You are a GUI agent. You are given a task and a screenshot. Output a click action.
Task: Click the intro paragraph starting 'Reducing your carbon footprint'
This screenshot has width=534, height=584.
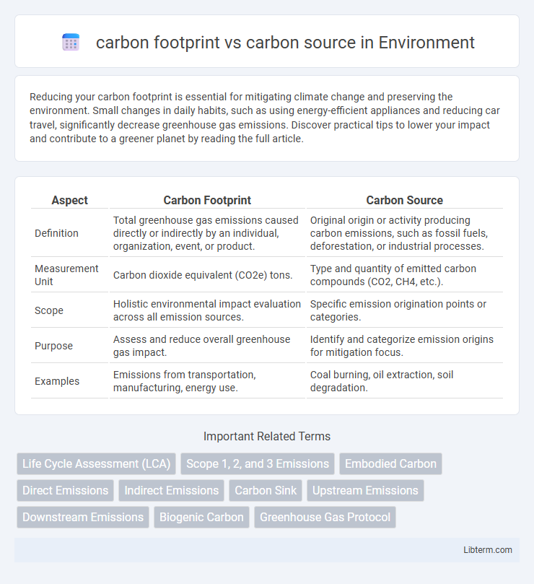coord(265,118)
